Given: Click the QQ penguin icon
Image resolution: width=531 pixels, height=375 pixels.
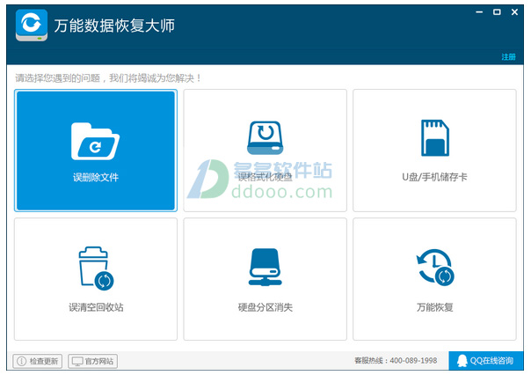Looking at the screenshot, I should click(462, 361).
